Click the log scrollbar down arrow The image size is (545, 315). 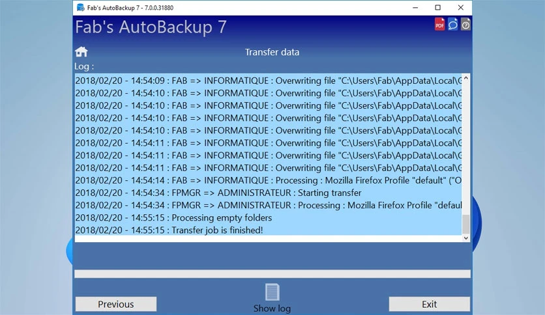466,238
